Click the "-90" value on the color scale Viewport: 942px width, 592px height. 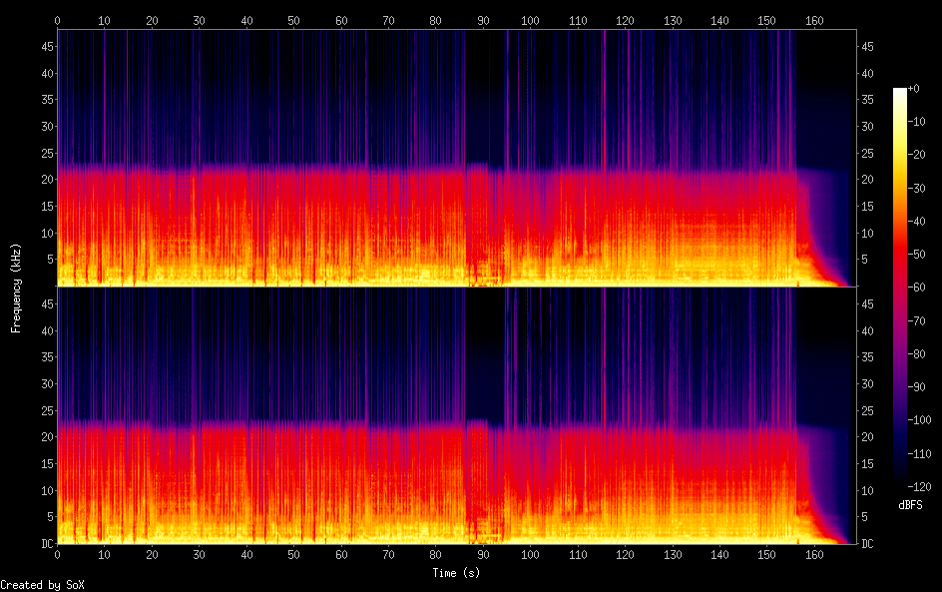coord(916,387)
